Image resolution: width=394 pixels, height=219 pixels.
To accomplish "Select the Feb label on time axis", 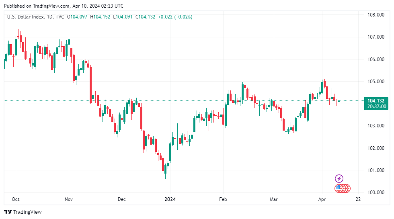I will pos(224,199).
